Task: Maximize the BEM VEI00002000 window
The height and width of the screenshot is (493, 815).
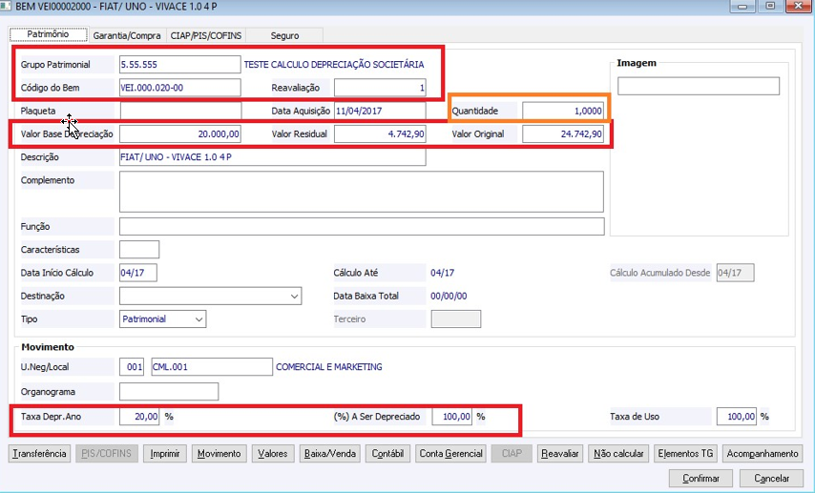Action: click(770, 7)
